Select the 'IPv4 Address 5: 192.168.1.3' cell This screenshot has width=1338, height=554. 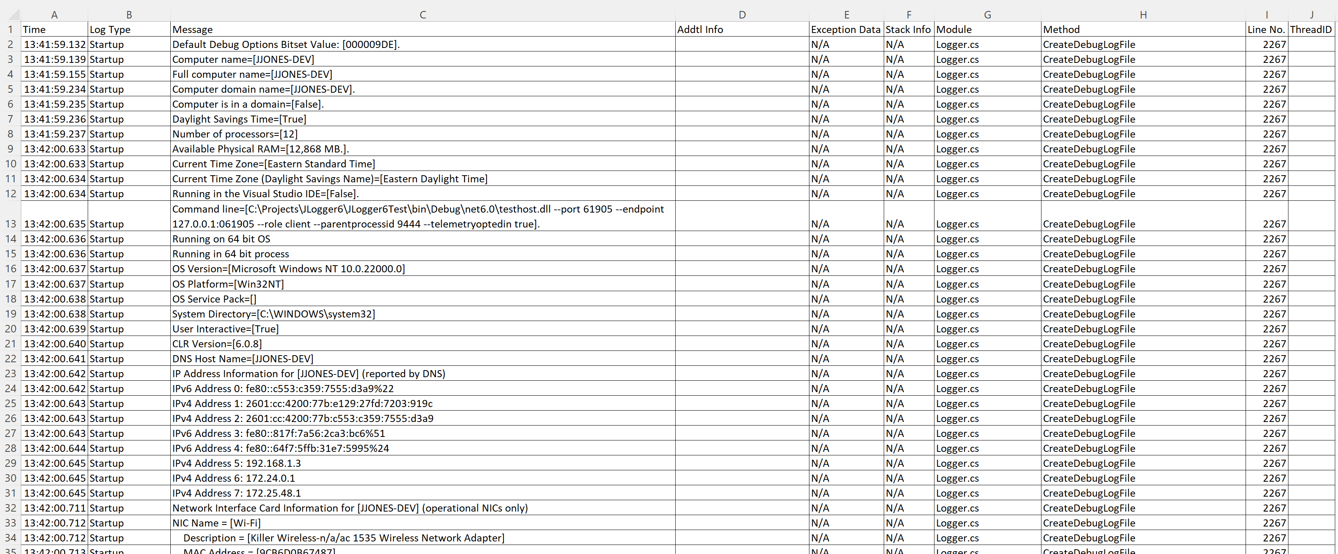click(423, 463)
